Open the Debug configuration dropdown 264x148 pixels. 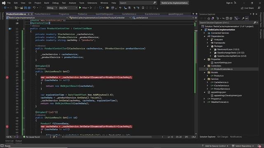tap(52, 8)
